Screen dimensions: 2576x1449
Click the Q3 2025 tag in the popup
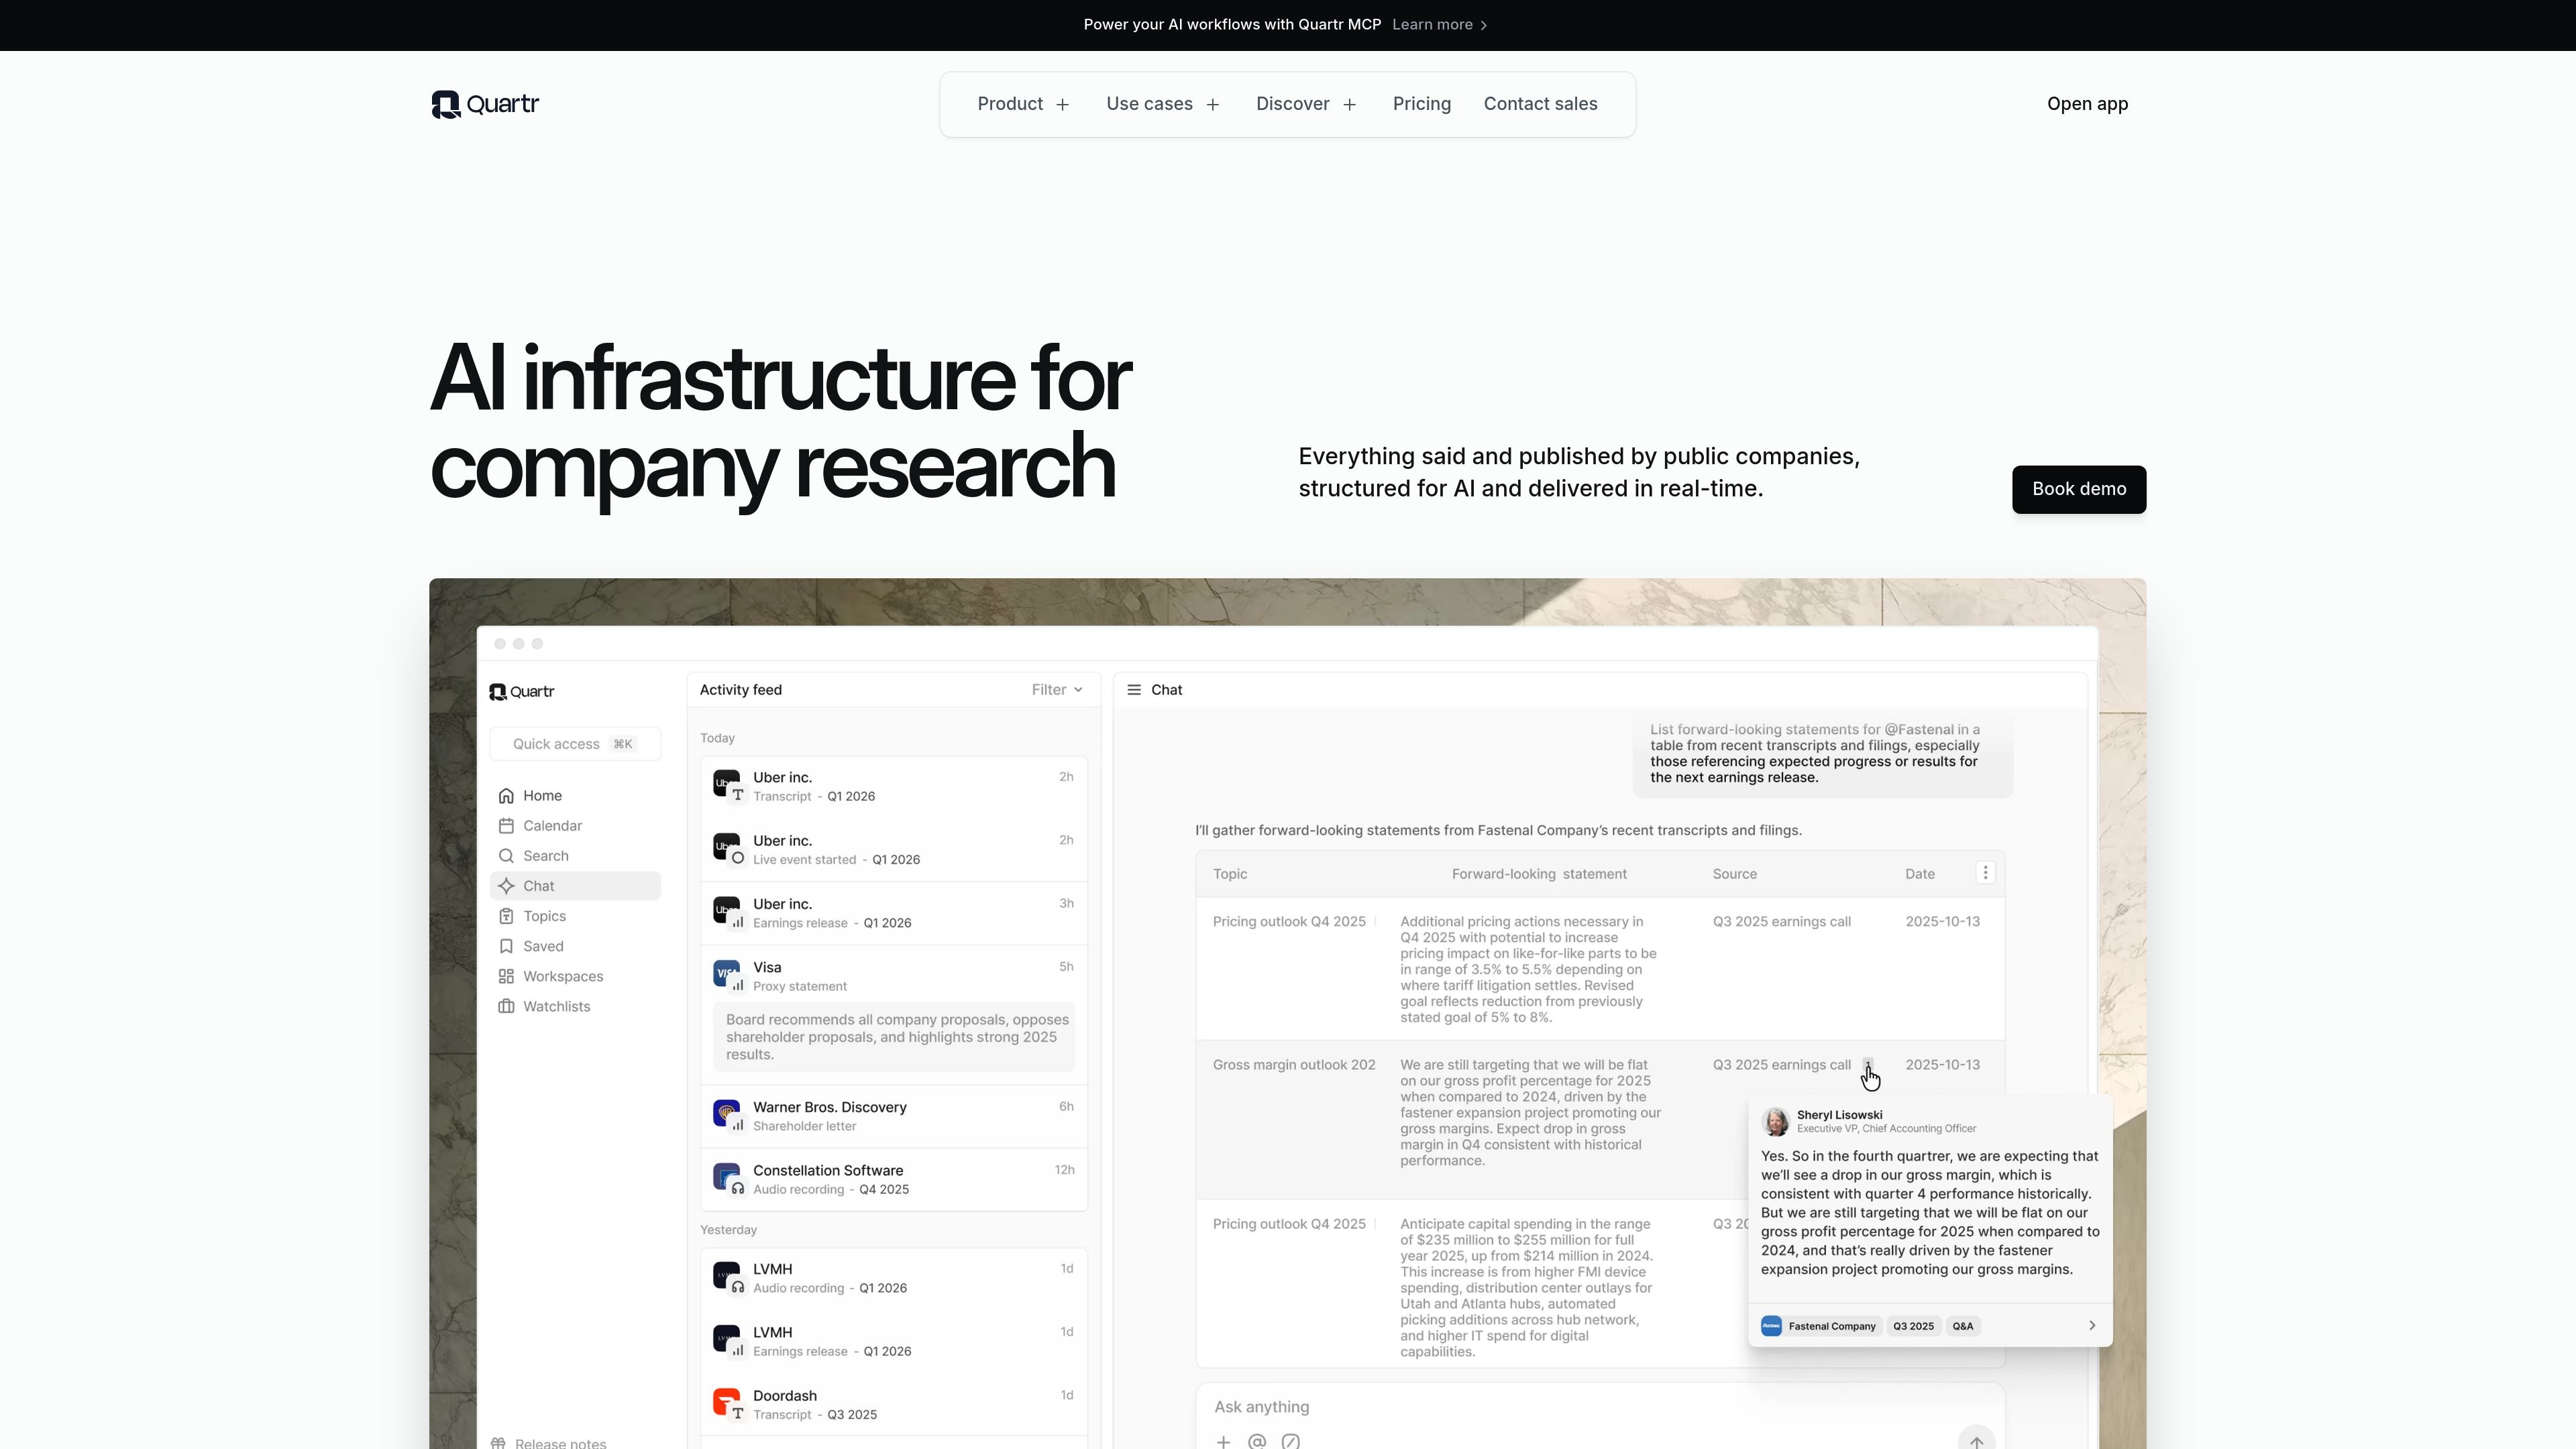point(1913,1326)
